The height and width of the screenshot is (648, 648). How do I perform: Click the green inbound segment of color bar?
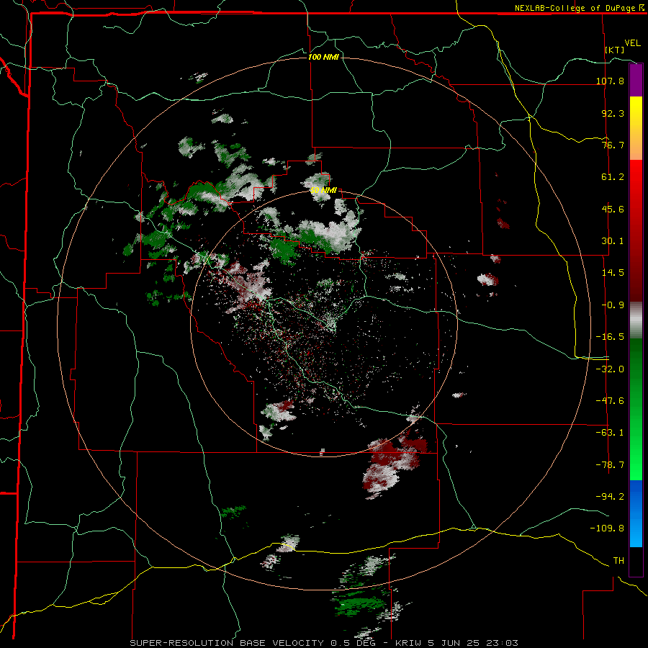[x=636, y=409]
